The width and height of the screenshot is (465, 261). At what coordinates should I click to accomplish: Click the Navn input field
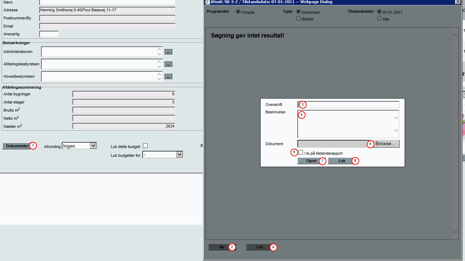[x=107, y=2]
